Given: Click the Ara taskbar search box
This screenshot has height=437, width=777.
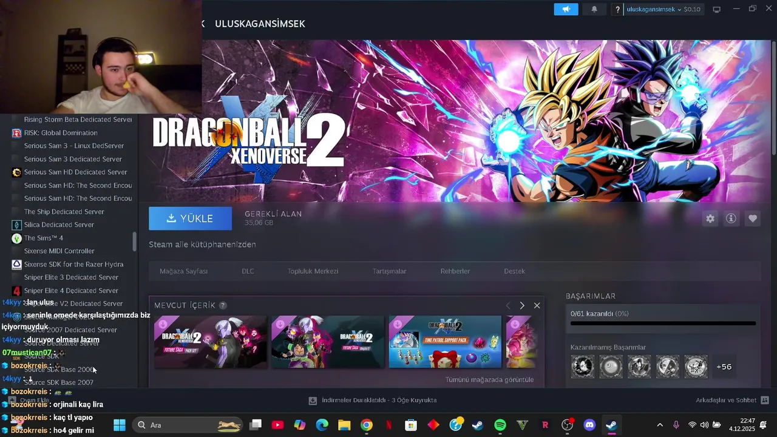Looking at the screenshot, I should pyautogui.click(x=189, y=425).
